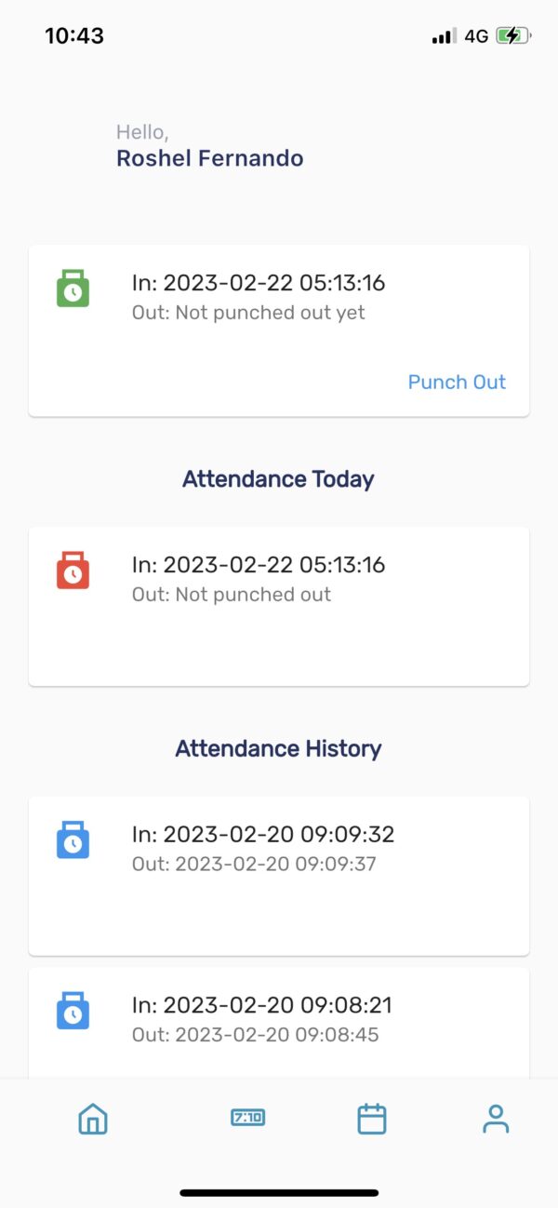Select the Attendance History section heading

click(x=278, y=748)
